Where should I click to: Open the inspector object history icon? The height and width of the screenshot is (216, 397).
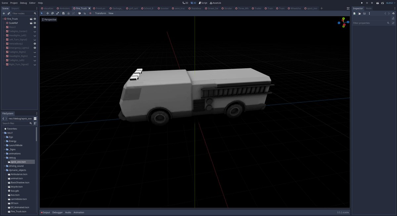click(x=393, y=14)
